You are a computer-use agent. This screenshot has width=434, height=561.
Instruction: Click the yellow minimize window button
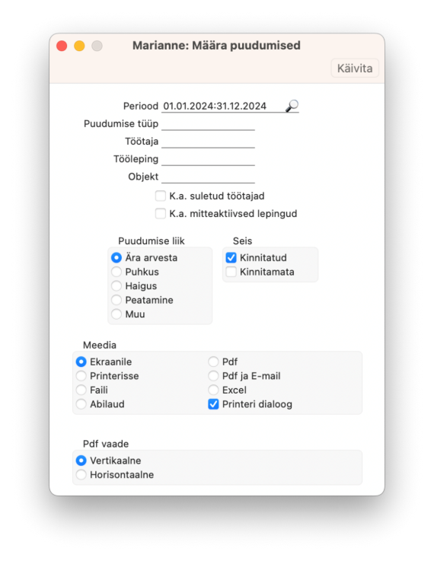[x=79, y=46]
